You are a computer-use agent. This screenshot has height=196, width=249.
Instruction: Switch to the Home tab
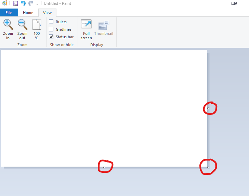click(28, 13)
